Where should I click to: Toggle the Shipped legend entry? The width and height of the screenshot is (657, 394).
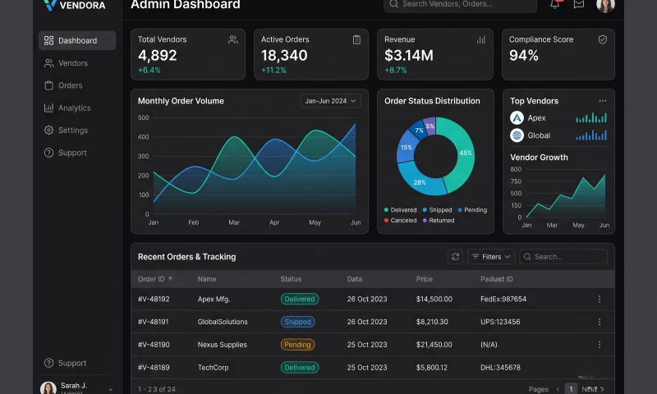click(x=437, y=210)
